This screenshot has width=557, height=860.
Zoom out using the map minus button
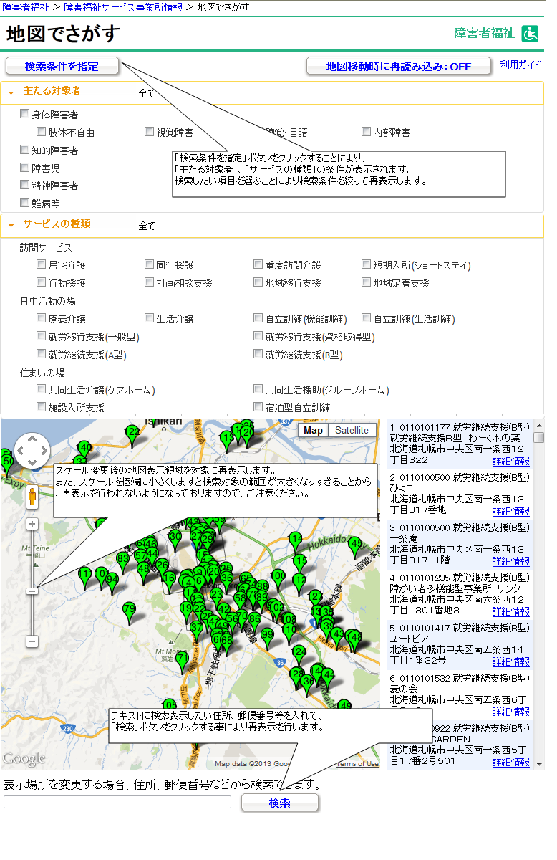(x=32, y=641)
